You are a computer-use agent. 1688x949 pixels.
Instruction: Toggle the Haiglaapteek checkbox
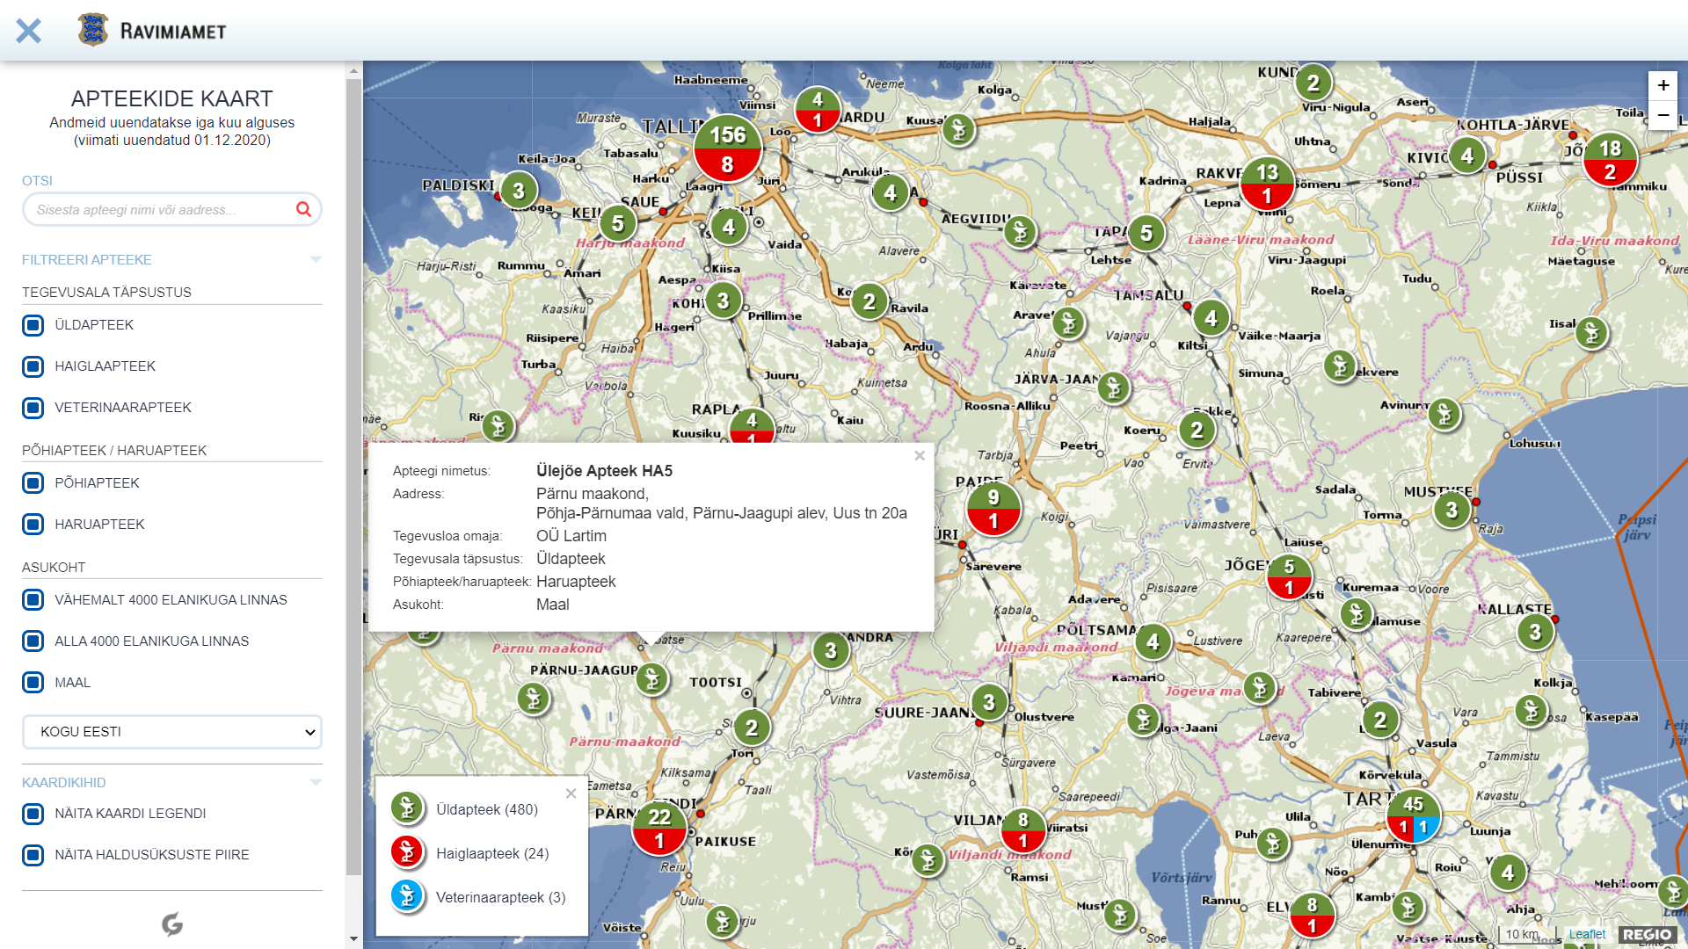pos(33,366)
